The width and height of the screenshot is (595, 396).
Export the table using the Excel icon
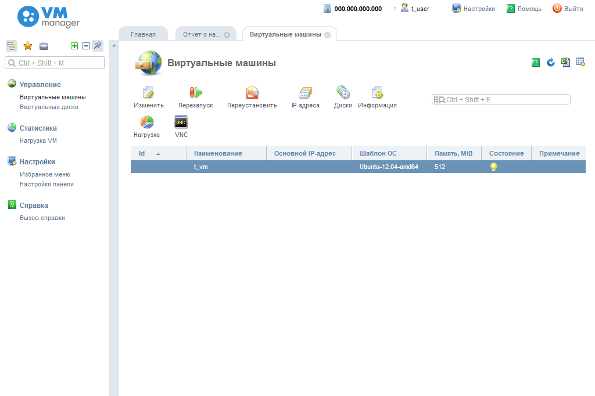point(565,62)
